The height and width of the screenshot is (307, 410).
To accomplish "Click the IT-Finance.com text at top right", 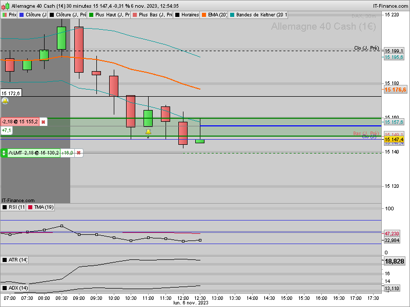I will (390, 6).
